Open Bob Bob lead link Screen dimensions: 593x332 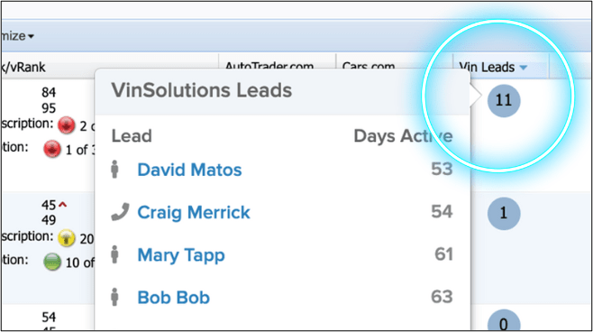[x=174, y=298]
